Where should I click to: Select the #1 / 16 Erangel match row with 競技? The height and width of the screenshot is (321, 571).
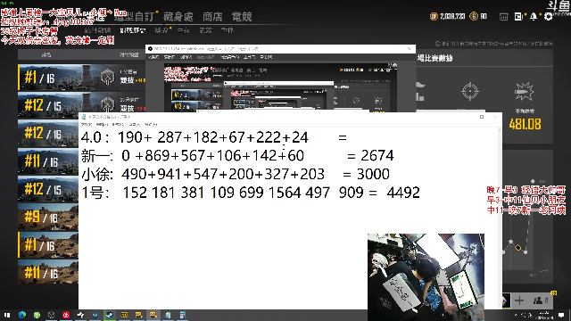point(81,78)
